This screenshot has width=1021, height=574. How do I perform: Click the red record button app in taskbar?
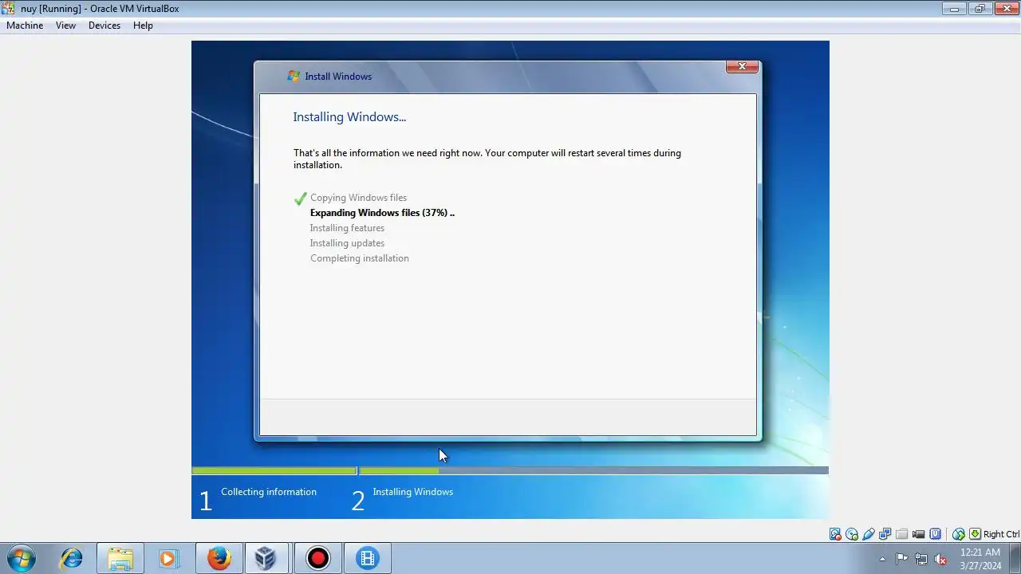click(x=317, y=558)
